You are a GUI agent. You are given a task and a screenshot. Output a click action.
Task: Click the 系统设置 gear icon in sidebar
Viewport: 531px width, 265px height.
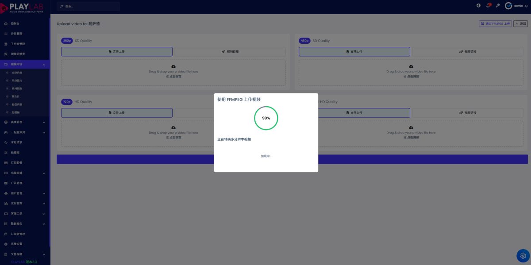pyautogui.click(x=6, y=244)
